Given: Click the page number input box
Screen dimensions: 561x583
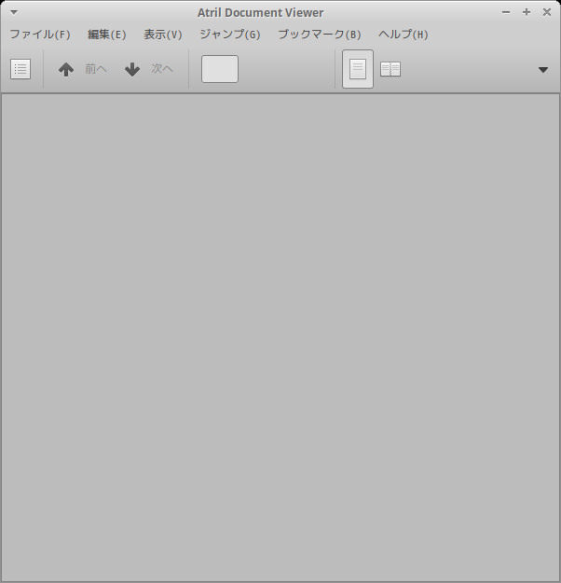Looking at the screenshot, I should (x=220, y=69).
